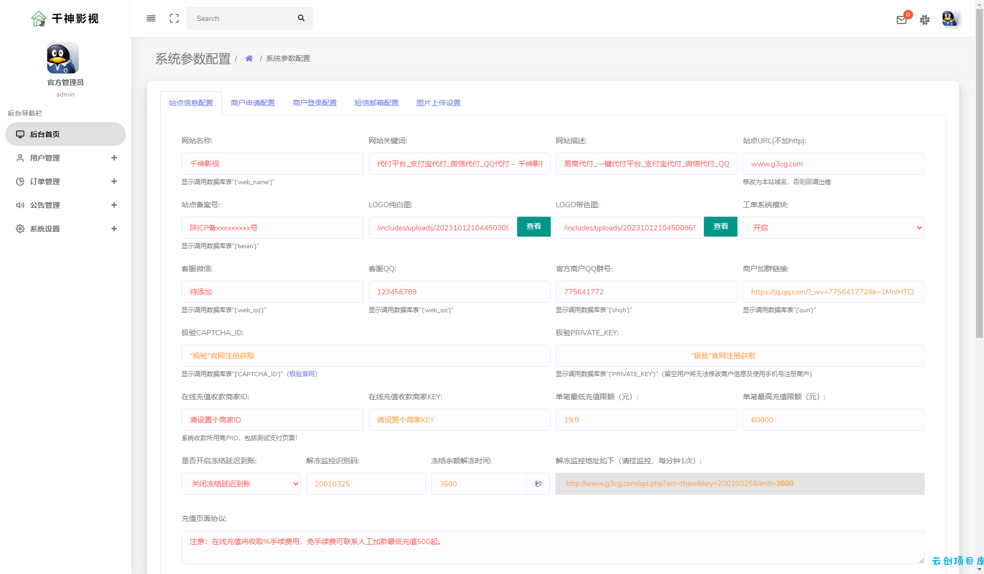
Task: Click the 在线充值收款商家KEY field
Action: point(459,420)
